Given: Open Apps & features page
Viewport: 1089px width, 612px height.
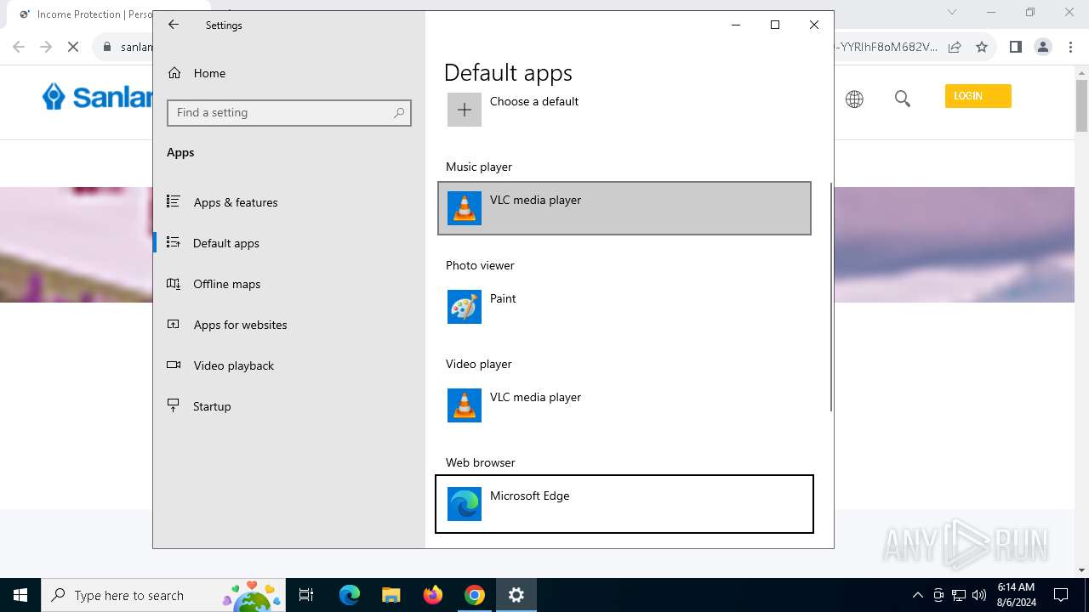Looking at the screenshot, I should coord(289,202).
